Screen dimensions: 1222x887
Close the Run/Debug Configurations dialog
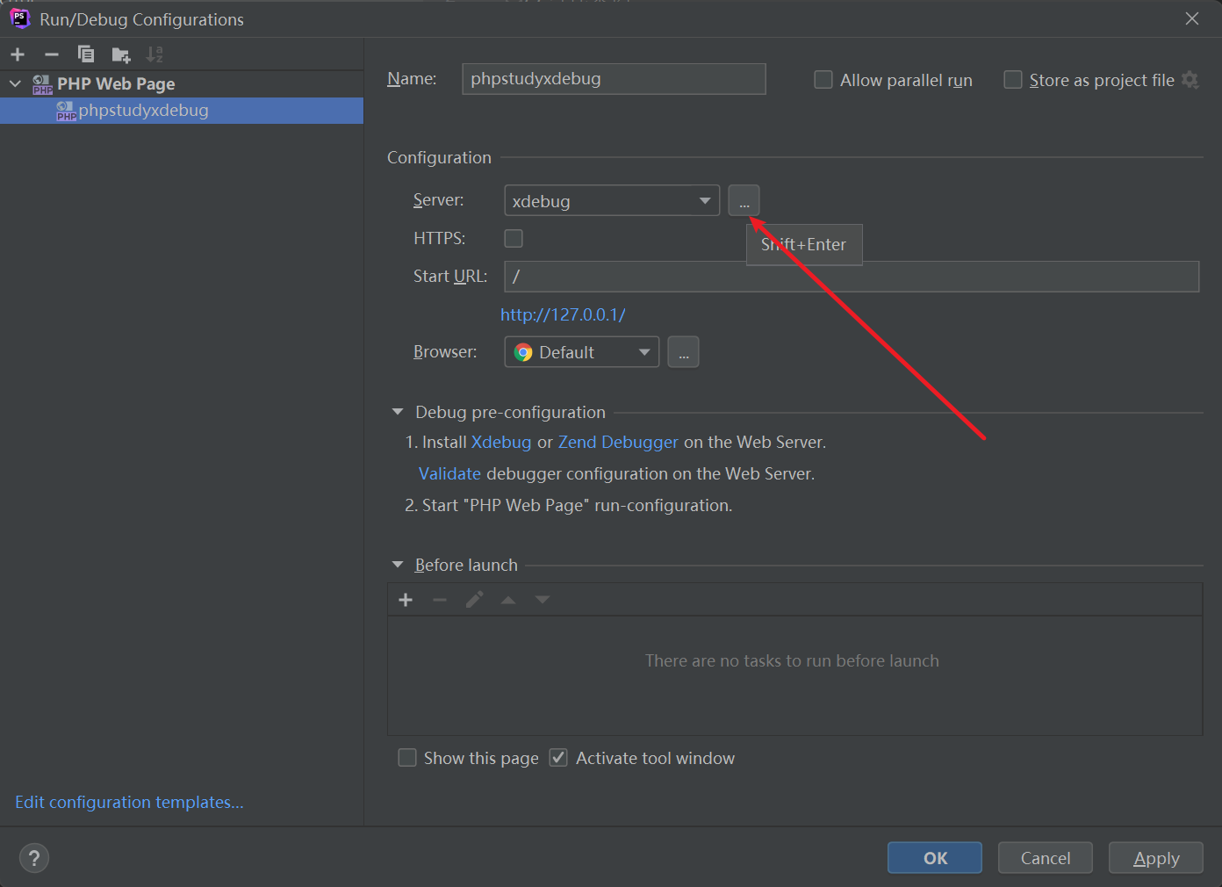[x=1192, y=18]
